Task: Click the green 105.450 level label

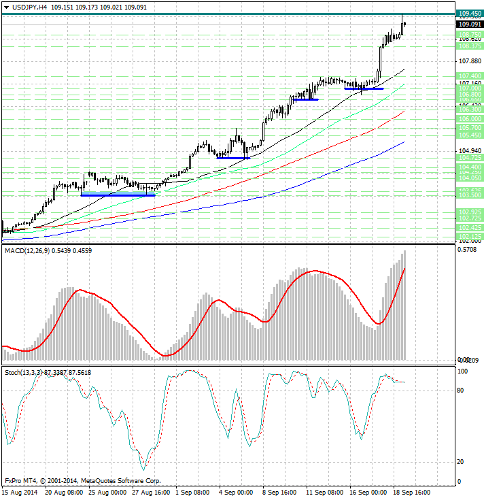Action: (470, 135)
